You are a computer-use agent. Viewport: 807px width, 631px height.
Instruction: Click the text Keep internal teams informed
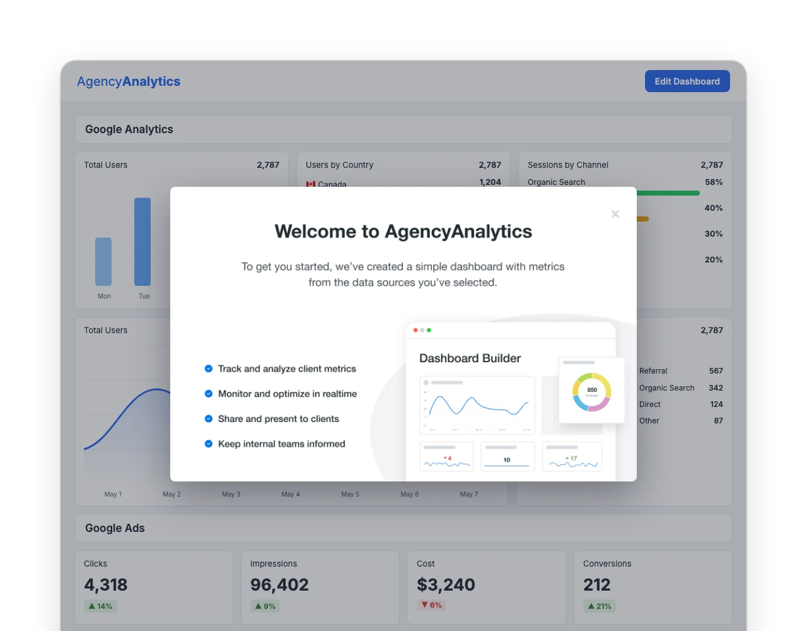[282, 444]
